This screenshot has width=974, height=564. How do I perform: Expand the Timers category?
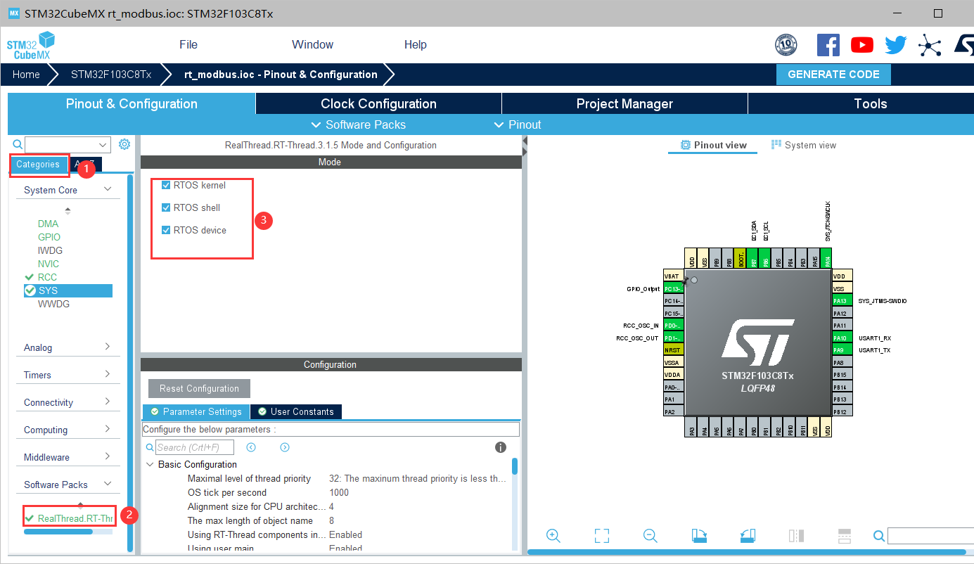(x=108, y=374)
